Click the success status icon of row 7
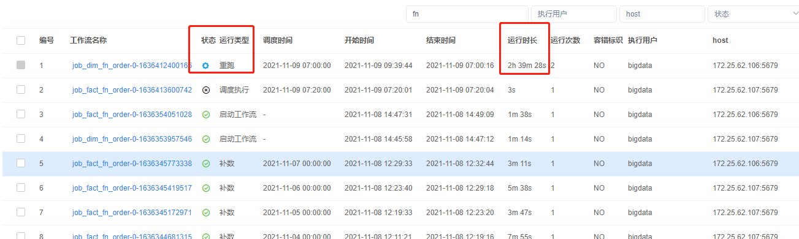This screenshot has height=239, width=799. (206, 213)
